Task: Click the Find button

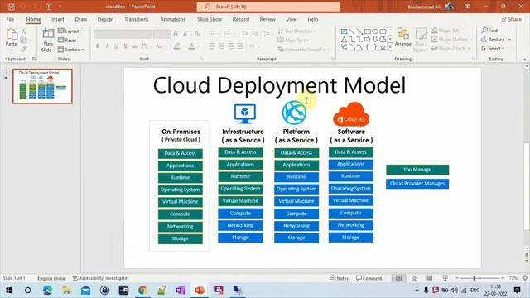Action: click(x=489, y=31)
